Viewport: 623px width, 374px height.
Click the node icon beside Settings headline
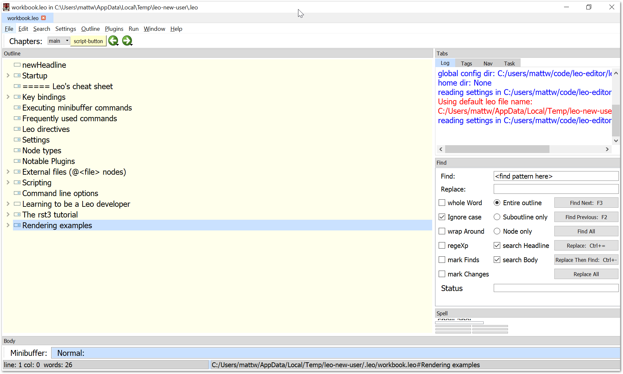17,139
